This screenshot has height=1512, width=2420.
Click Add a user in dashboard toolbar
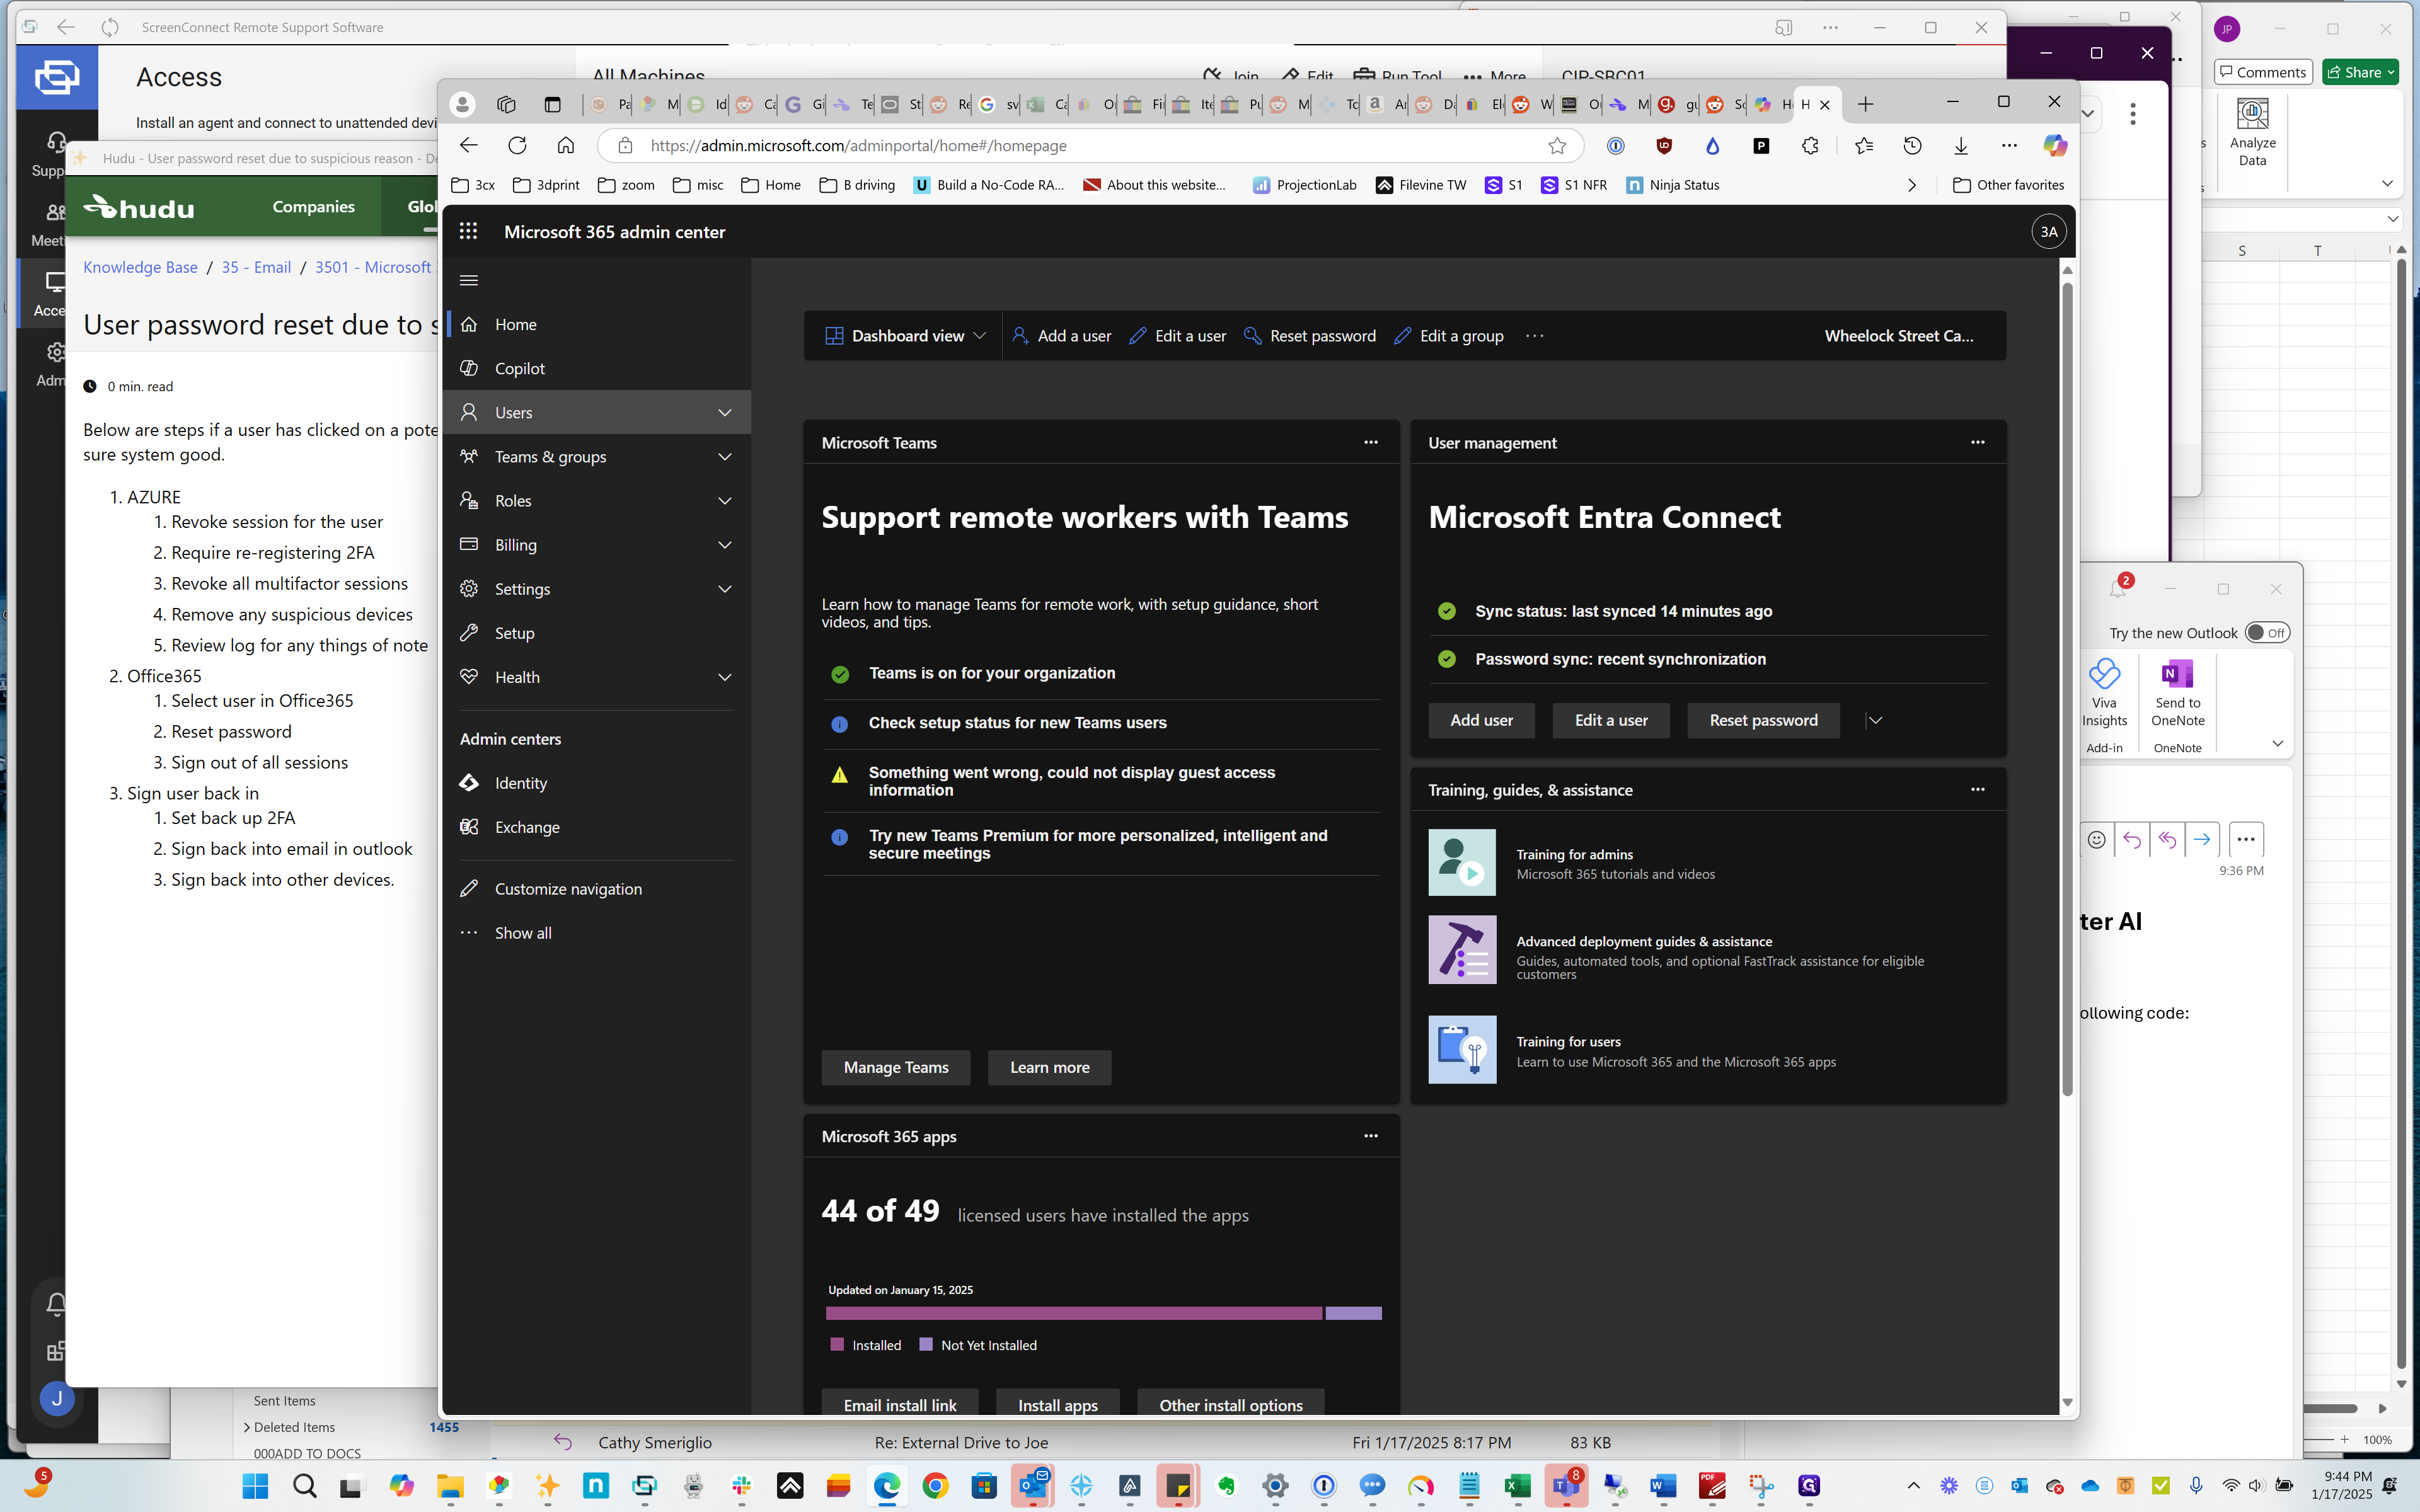point(1061,336)
